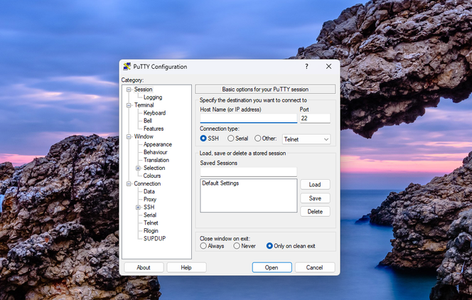Click the Save session button
Screen dimensions: 472x300
315,198
